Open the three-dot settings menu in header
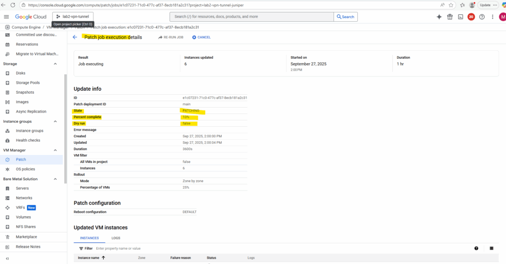Screen dimensions: 506x264 click(493, 17)
